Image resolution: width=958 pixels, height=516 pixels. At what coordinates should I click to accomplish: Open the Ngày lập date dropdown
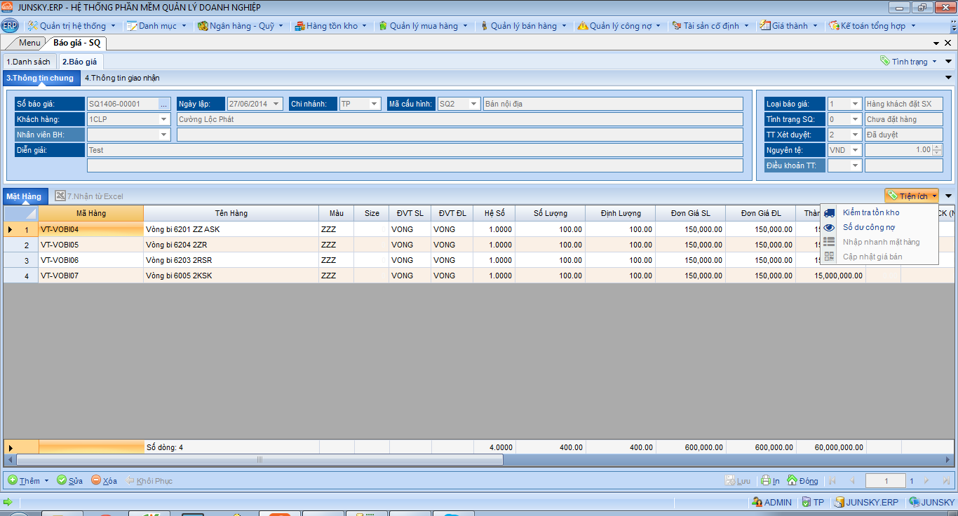(x=276, y=104)
